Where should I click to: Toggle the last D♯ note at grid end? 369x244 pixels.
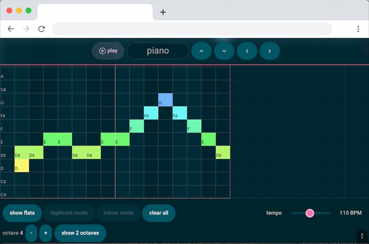[x=223, y=153]
